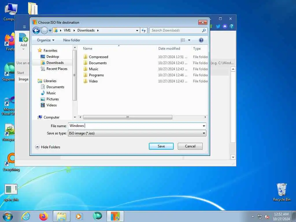Open Firefox from the taskbar
This screenshot has width=296, height=222.
43,216
